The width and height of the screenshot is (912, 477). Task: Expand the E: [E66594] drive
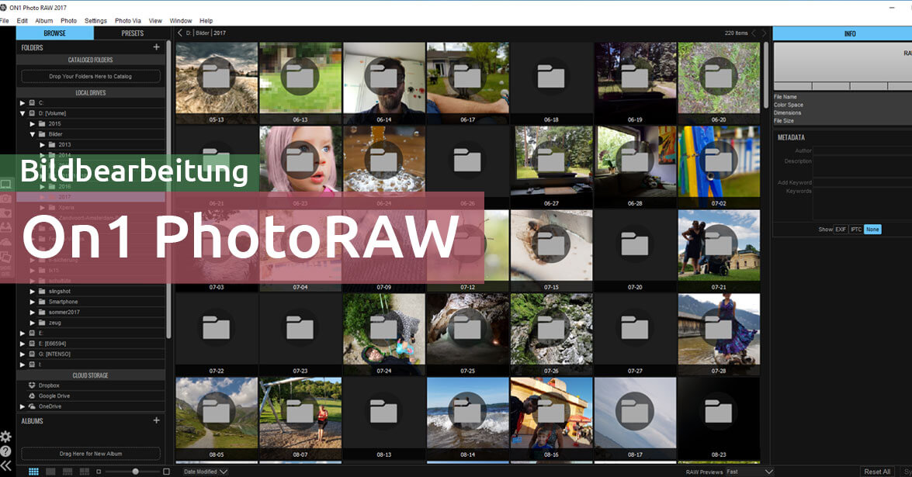[x=23, y=344]
